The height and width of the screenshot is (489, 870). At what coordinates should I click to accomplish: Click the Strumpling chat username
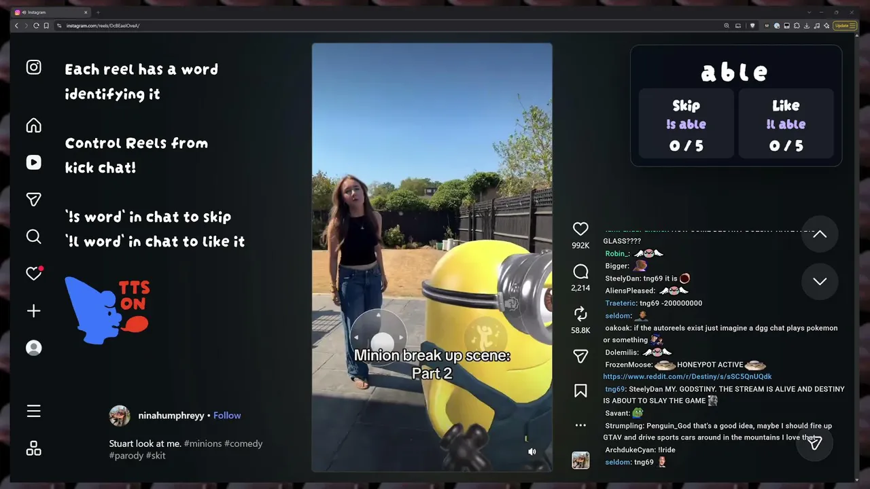point(624,426)
